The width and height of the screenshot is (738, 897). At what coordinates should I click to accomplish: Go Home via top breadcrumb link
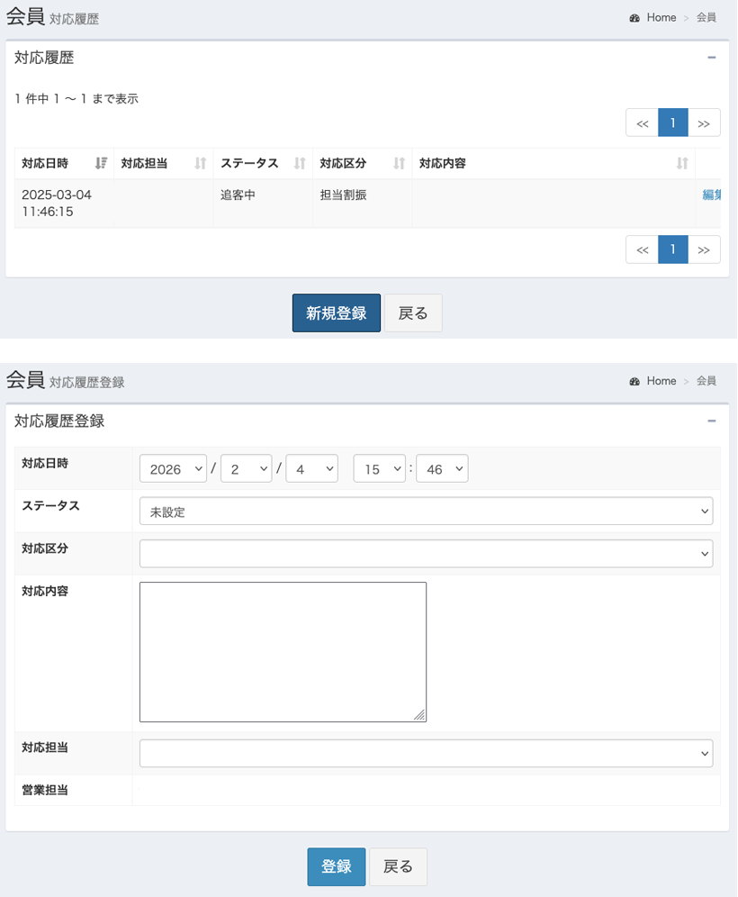tap(661, 18)
